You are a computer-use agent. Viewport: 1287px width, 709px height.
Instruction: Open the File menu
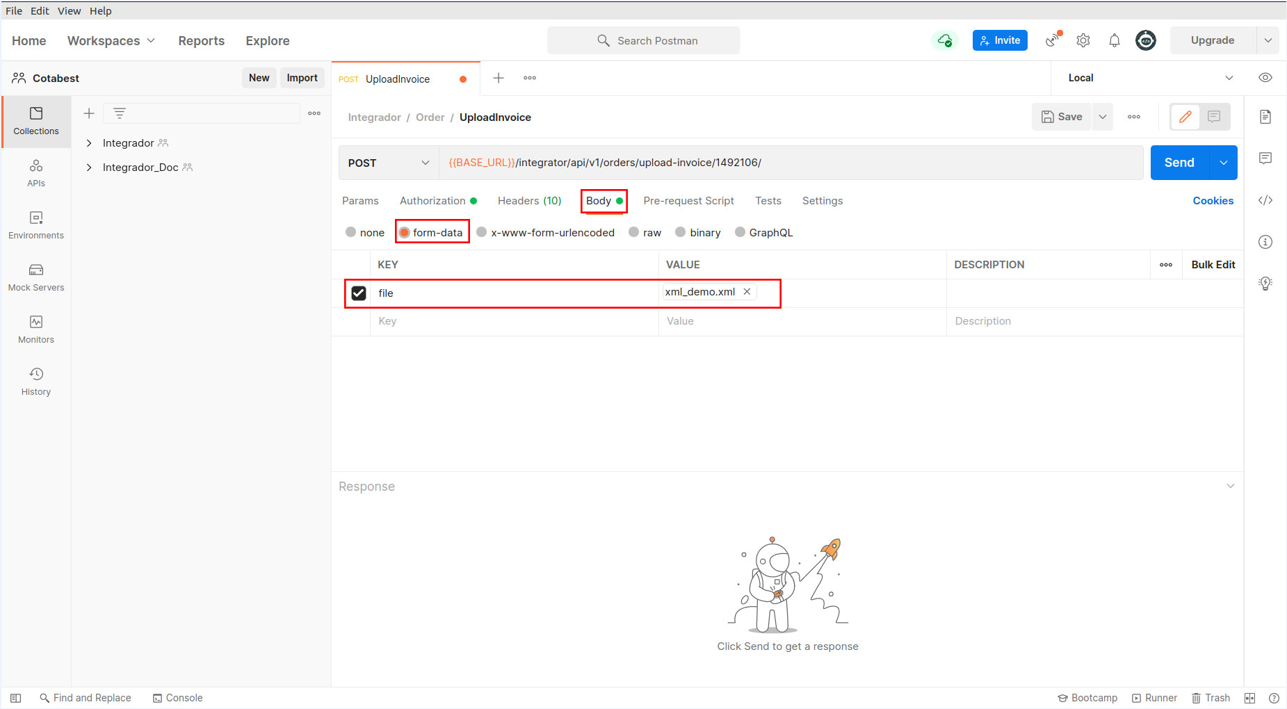click(x=14, y=11)
